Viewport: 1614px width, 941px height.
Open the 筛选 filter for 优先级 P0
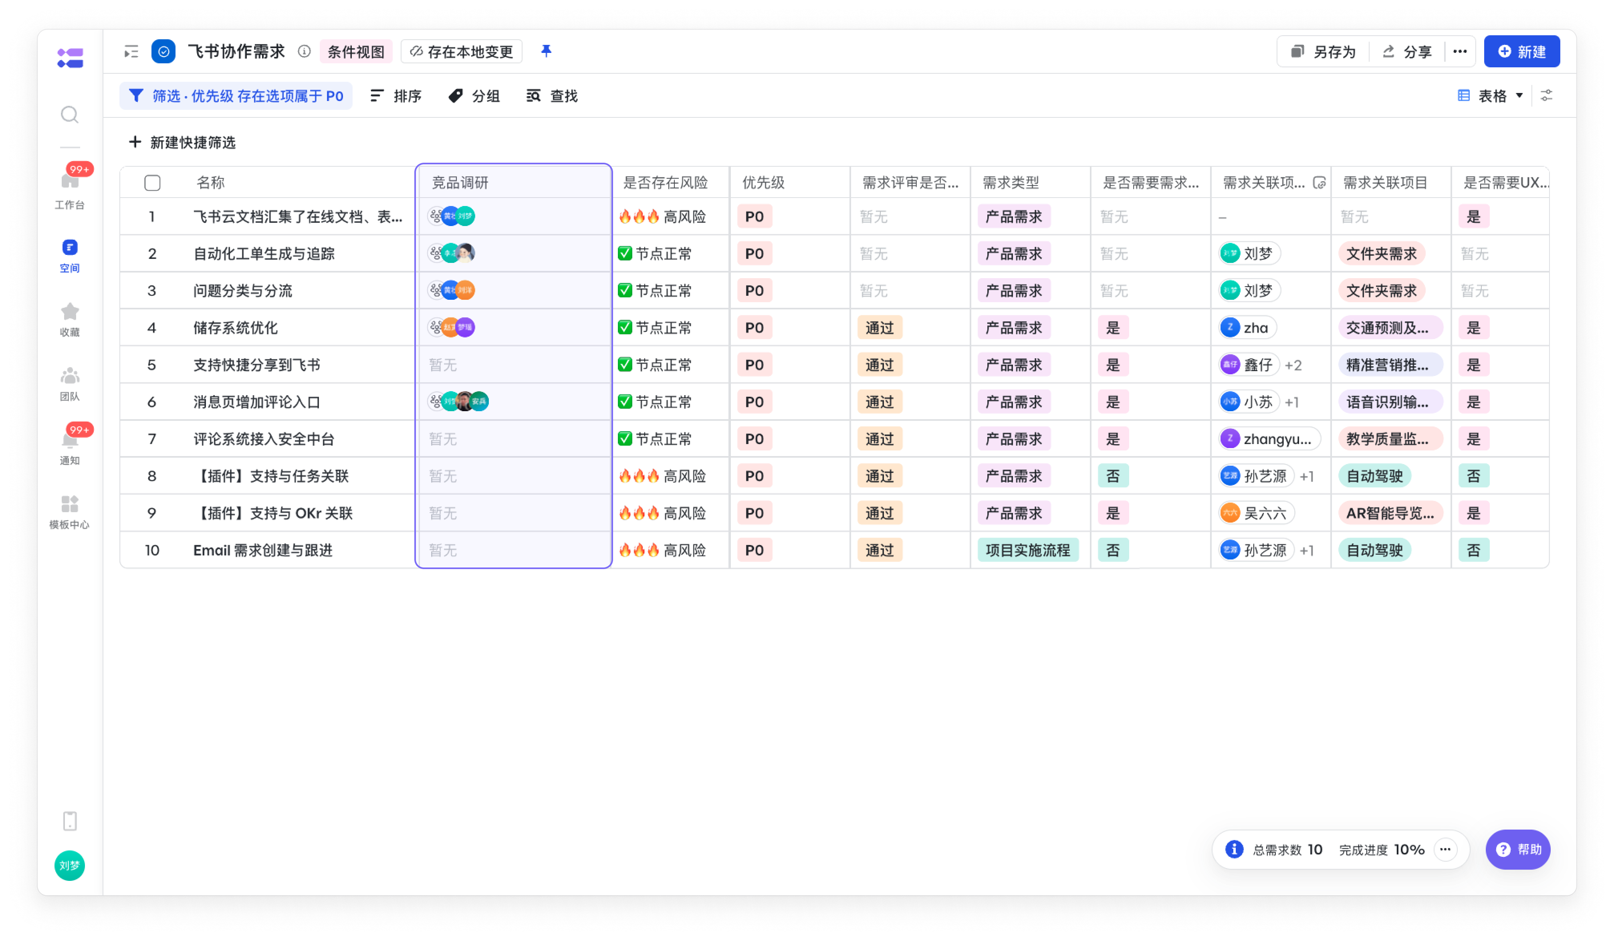tap(236, 95)
